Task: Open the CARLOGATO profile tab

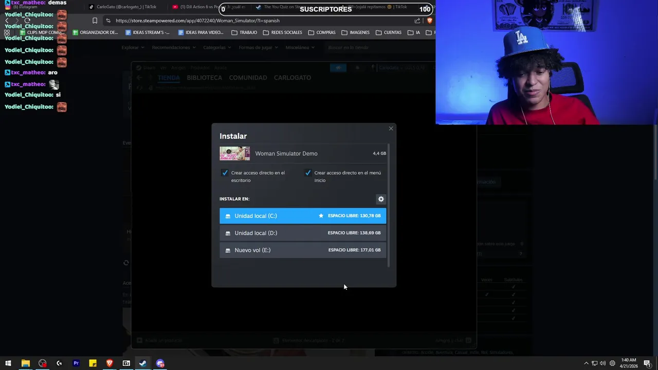Action: tap(293, 78)
